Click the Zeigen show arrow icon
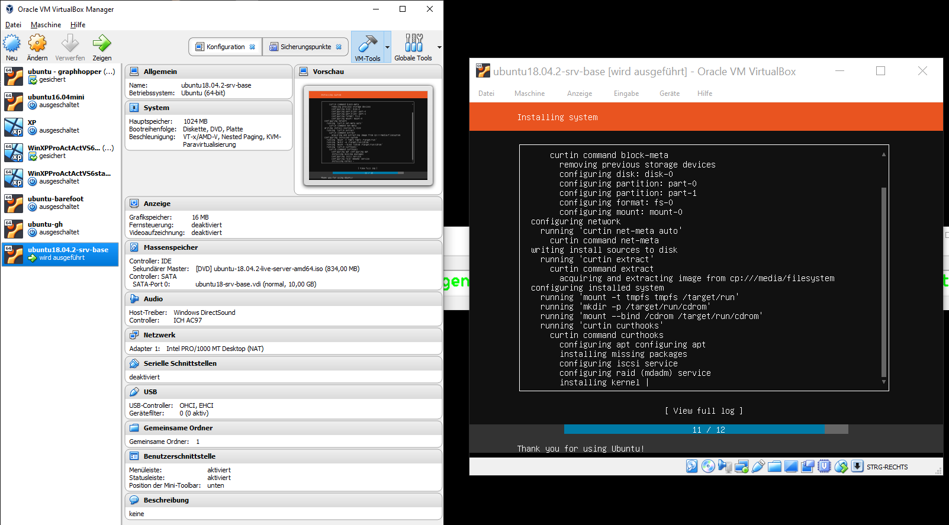 tap(102, 43)
